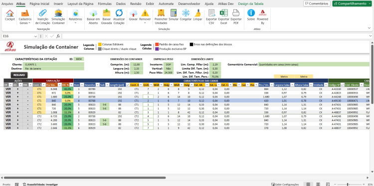374x186 pixels.
Task: Click the macro recording icon in status bar
Action: coord(16,185)
